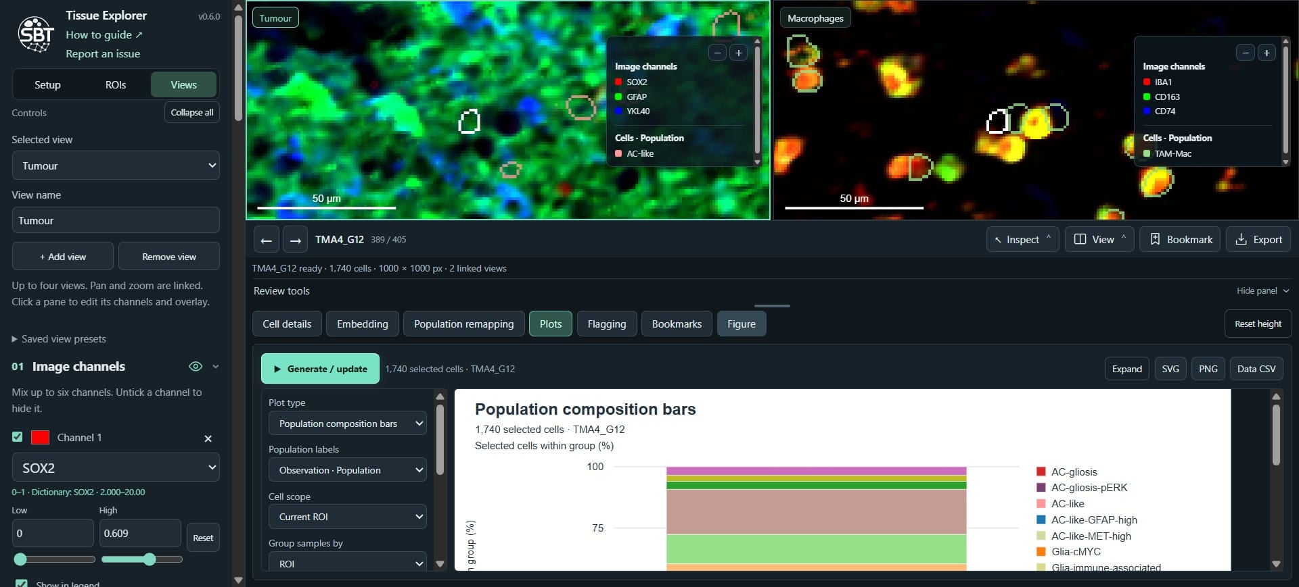1299x587 pixels.
Task: Open the Figure tab
Action: (x=742, y=324)
